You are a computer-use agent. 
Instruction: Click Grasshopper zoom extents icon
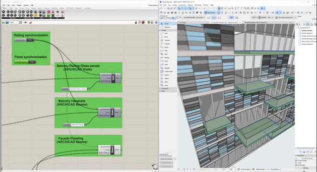point(21,22)
